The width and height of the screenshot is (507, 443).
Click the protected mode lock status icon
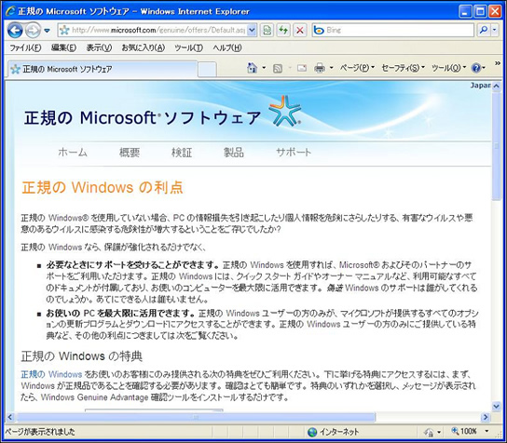(429, 432)
